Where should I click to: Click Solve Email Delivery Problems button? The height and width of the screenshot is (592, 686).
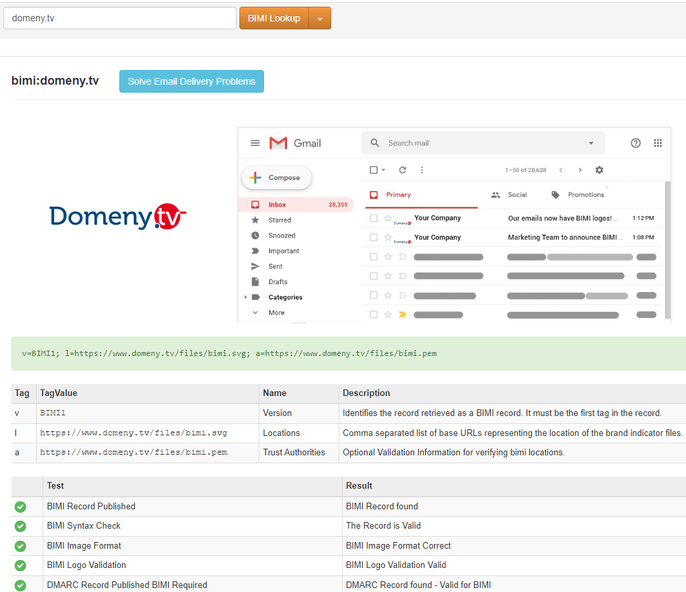click(191, 81)
